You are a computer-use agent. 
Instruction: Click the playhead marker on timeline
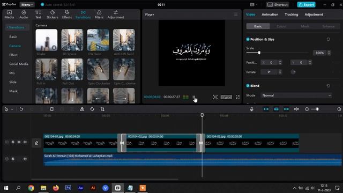click(x=202, y=115)
